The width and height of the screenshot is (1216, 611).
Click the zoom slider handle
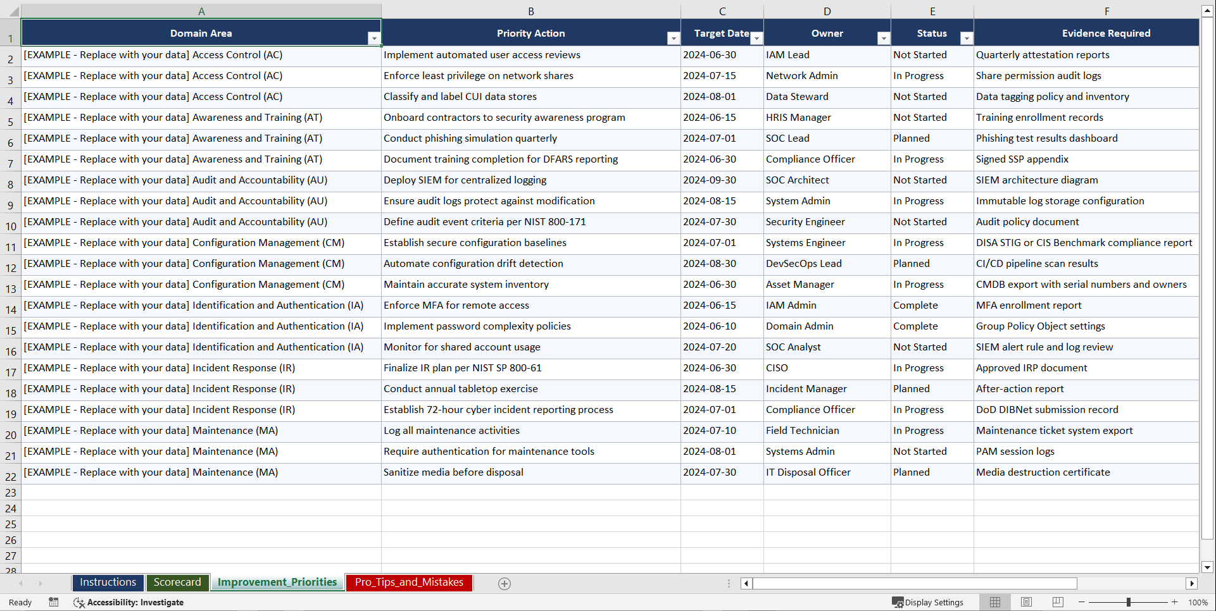[1128, 602]
